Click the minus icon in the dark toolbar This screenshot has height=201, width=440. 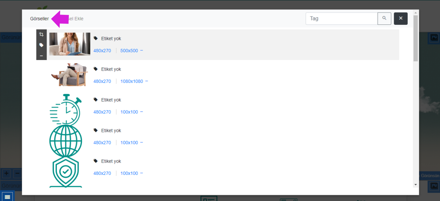41,56
